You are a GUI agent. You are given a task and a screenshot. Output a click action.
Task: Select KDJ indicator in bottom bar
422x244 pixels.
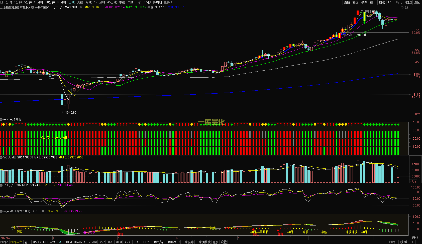point(69,242)
